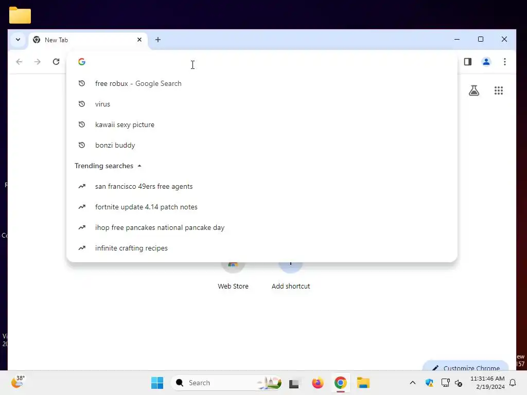Open the Chrome side panel
The height and width of the screenshot is (395, 527).
467,62
